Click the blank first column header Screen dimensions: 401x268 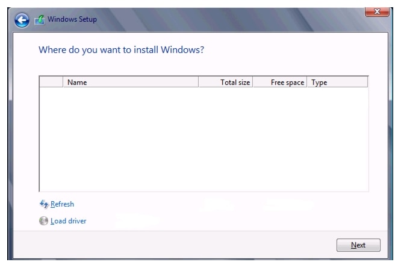click(51, 83)
